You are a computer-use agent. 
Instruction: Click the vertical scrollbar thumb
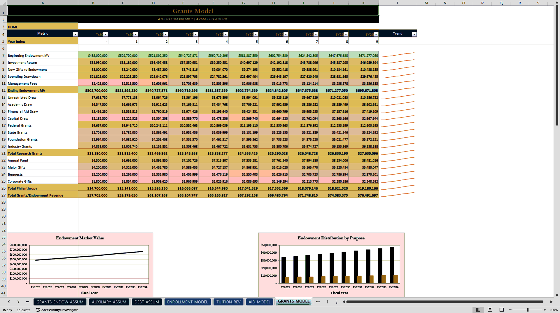(557, 65)
